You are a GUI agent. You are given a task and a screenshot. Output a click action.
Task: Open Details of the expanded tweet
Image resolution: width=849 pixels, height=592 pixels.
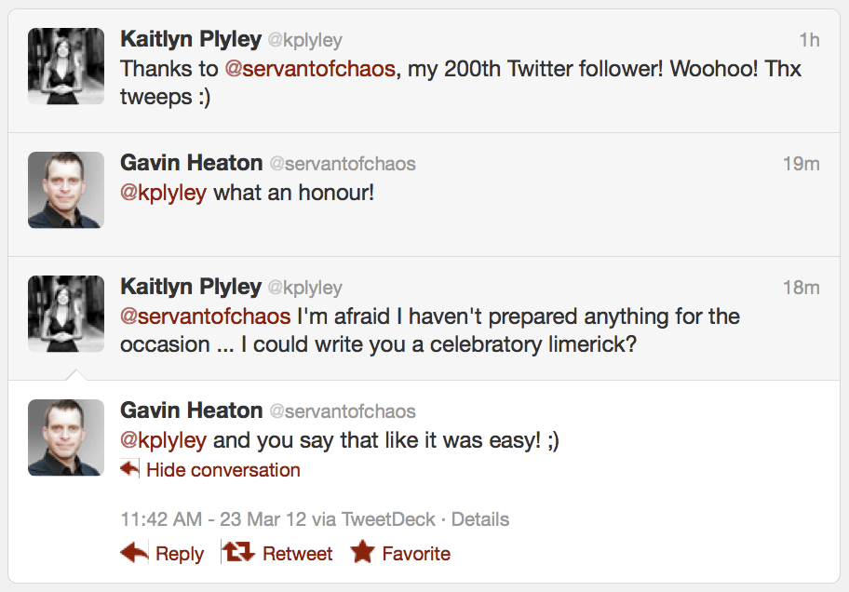click(x=480, y=519)
